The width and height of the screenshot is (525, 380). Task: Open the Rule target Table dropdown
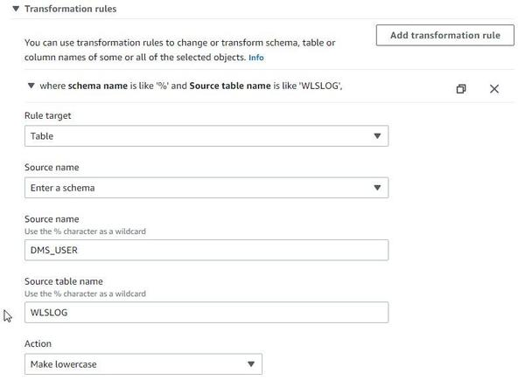point(206,136)
